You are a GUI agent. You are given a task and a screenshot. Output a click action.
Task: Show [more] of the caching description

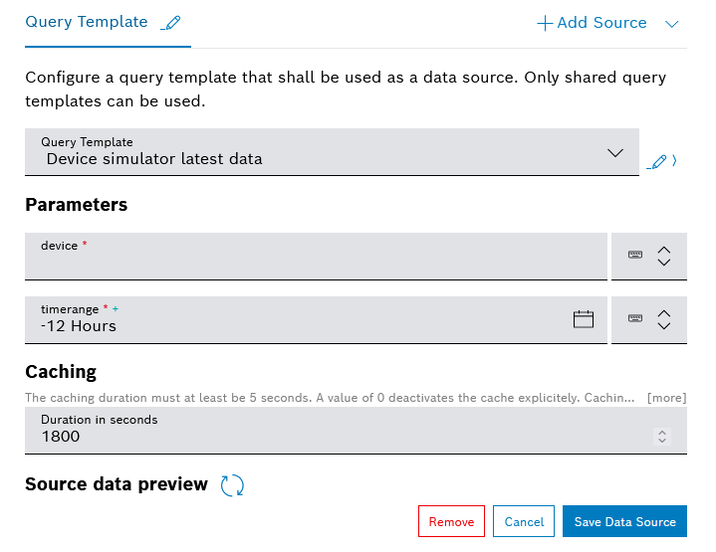click(666, 398)
